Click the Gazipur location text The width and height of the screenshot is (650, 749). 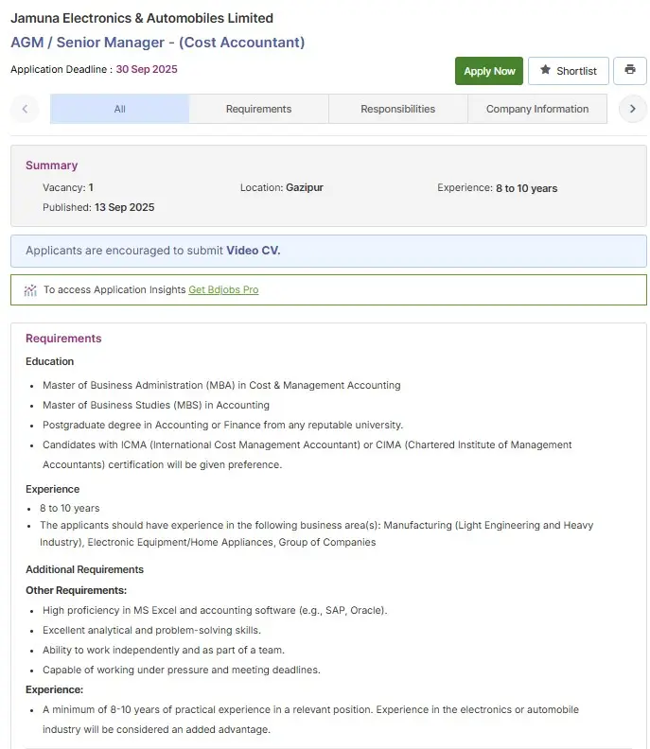[305, 188]
